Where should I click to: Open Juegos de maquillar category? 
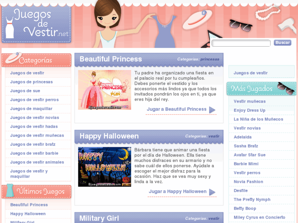32,108
